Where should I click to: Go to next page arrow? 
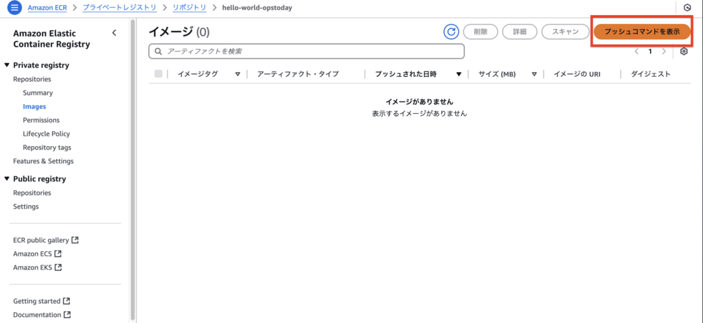[664, 51]
